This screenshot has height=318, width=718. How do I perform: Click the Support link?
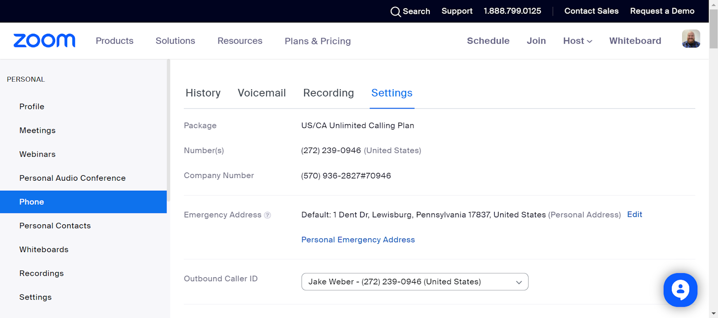pyautogui.click(x=457, y=11)
